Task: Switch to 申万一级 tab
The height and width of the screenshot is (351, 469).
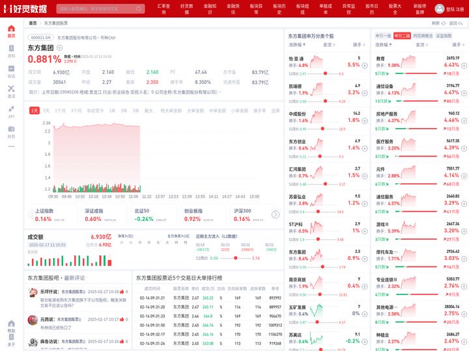Action: click(x=383, y=36)
